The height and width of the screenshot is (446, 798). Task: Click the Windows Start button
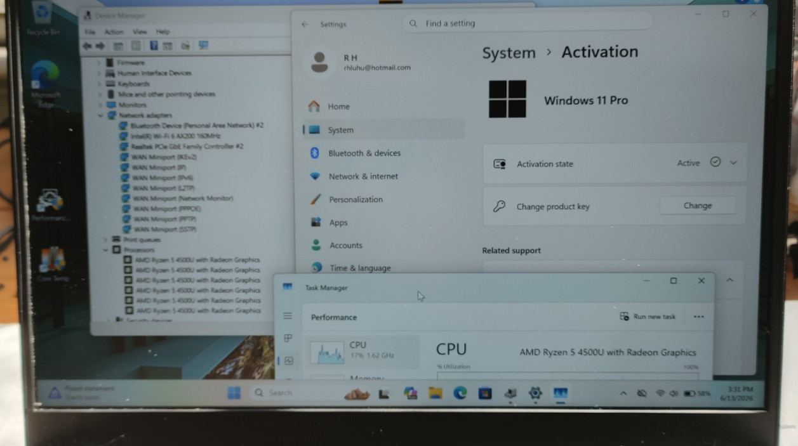234,393
